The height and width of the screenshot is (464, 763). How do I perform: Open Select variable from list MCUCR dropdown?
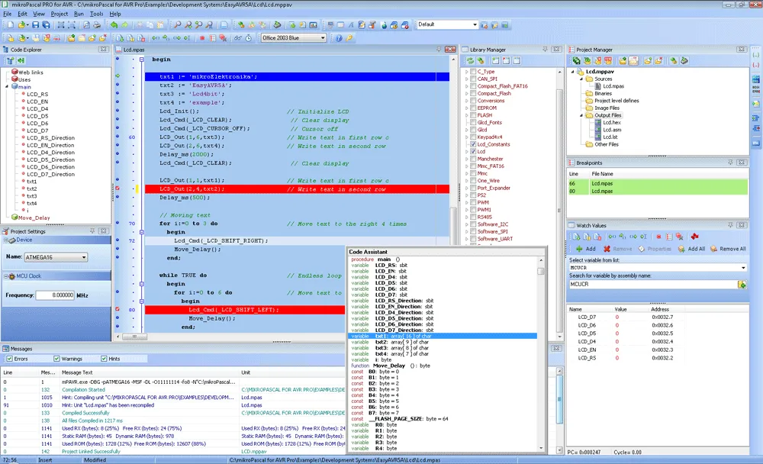pyautogui.click(x=743, y=268)
